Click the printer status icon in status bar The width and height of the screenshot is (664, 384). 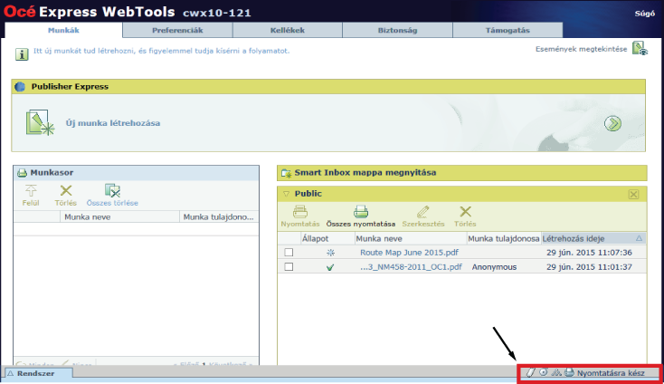[x=569, y=372]
